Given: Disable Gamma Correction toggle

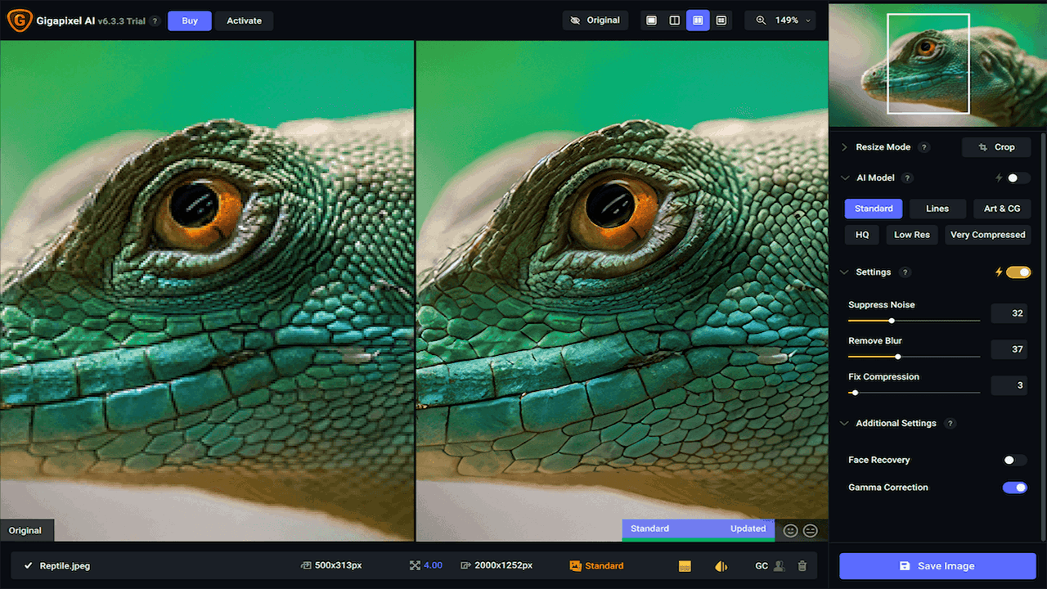Looking at the screenshot, I should pyautogui.click(x=1015, y=488).
